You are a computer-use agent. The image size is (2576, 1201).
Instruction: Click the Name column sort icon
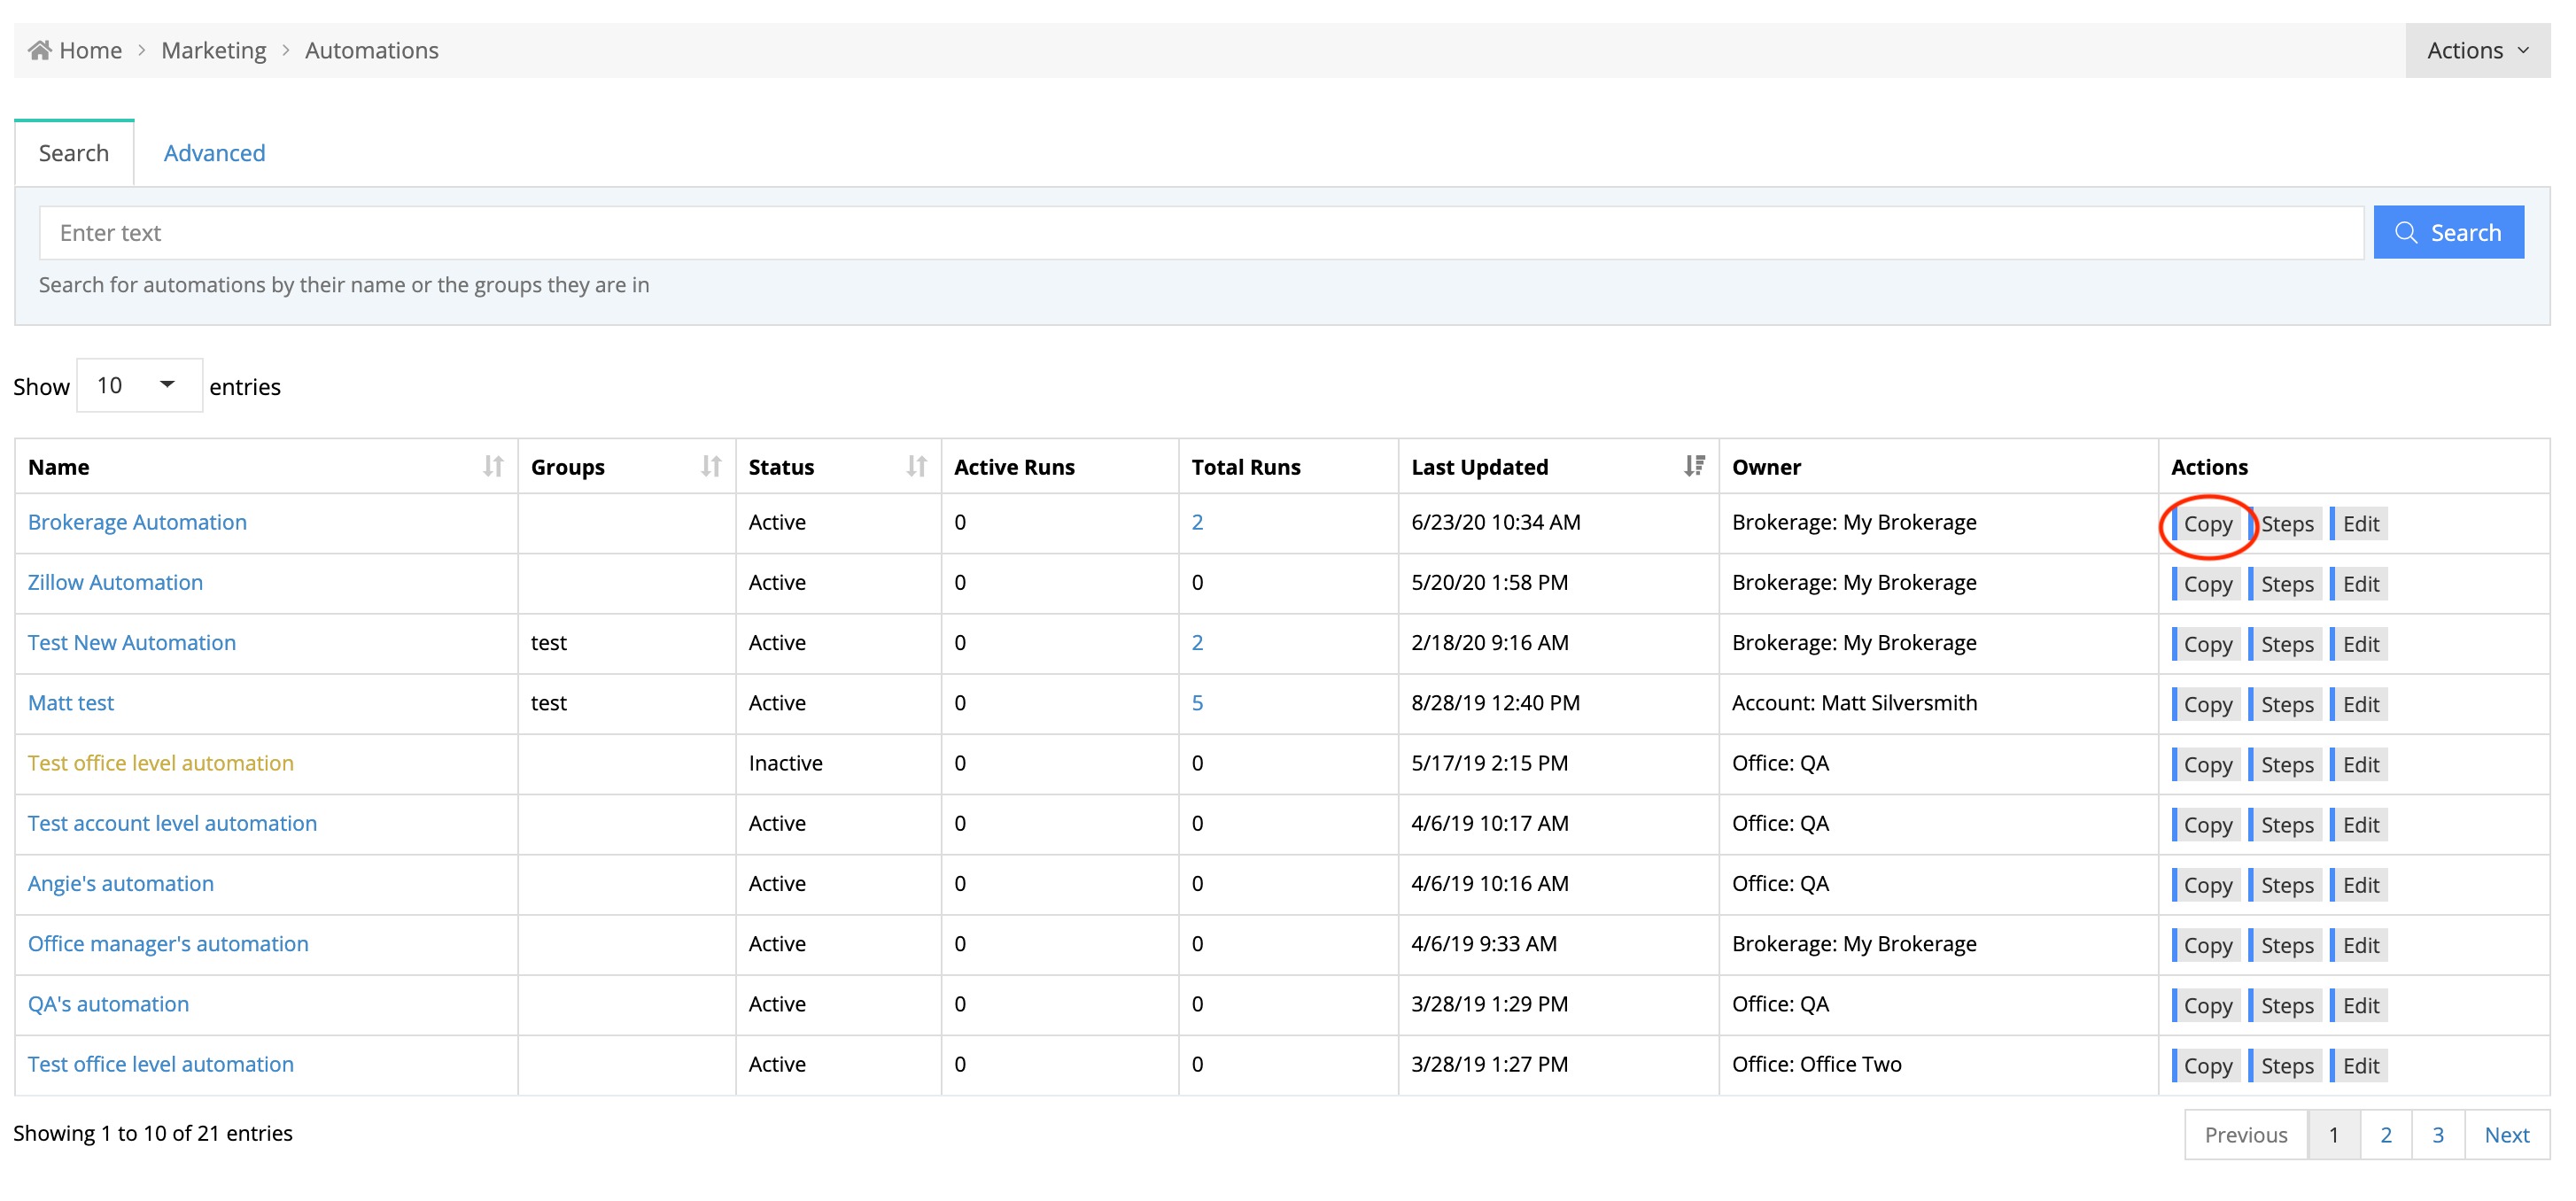tap(492, 466)
